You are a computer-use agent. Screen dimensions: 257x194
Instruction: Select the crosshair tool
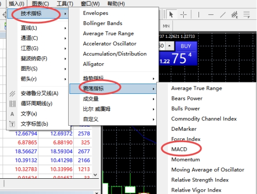(x=183, y=15)
